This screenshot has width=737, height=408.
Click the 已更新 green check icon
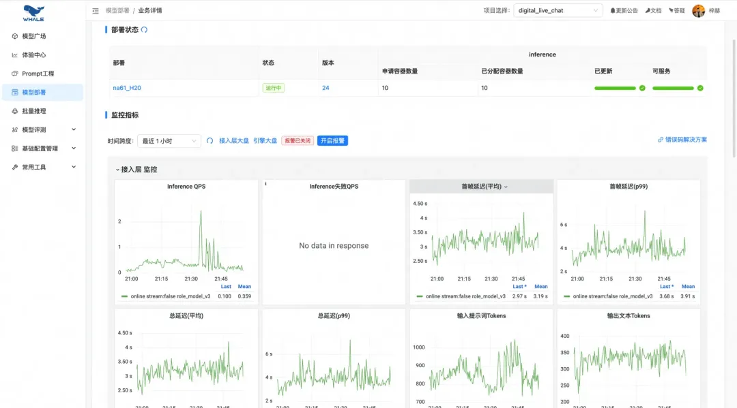pyautogui.click(x=642, y=88)
